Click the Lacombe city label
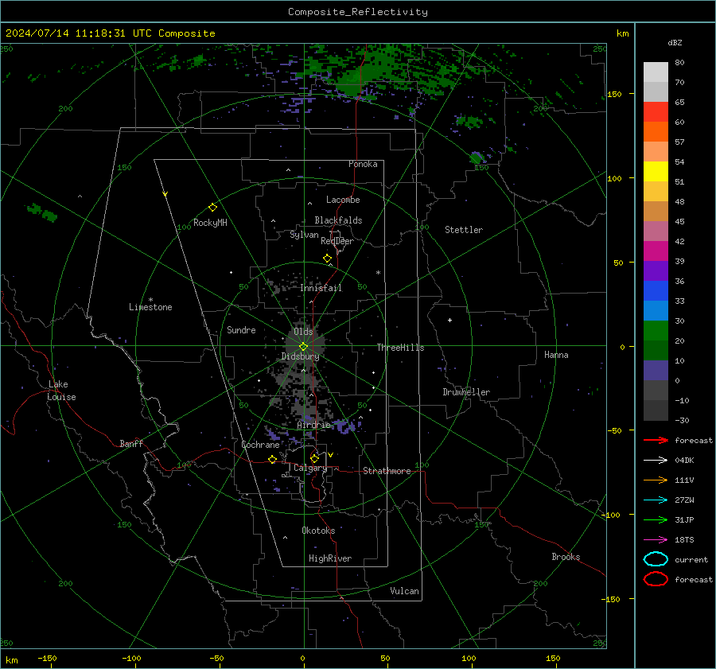This screenshot has width=716, height=669. [x=342, y=200]
